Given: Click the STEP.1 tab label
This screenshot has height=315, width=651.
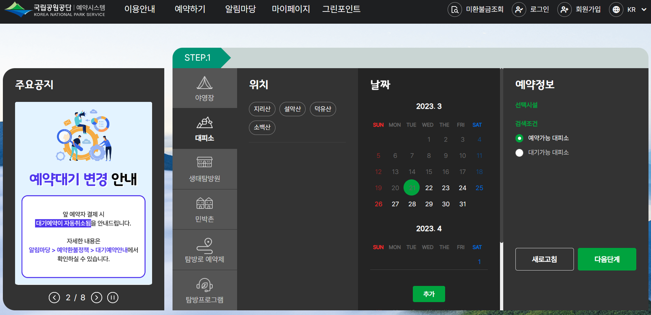Looking at the screenshot, I should pos(197,58).
